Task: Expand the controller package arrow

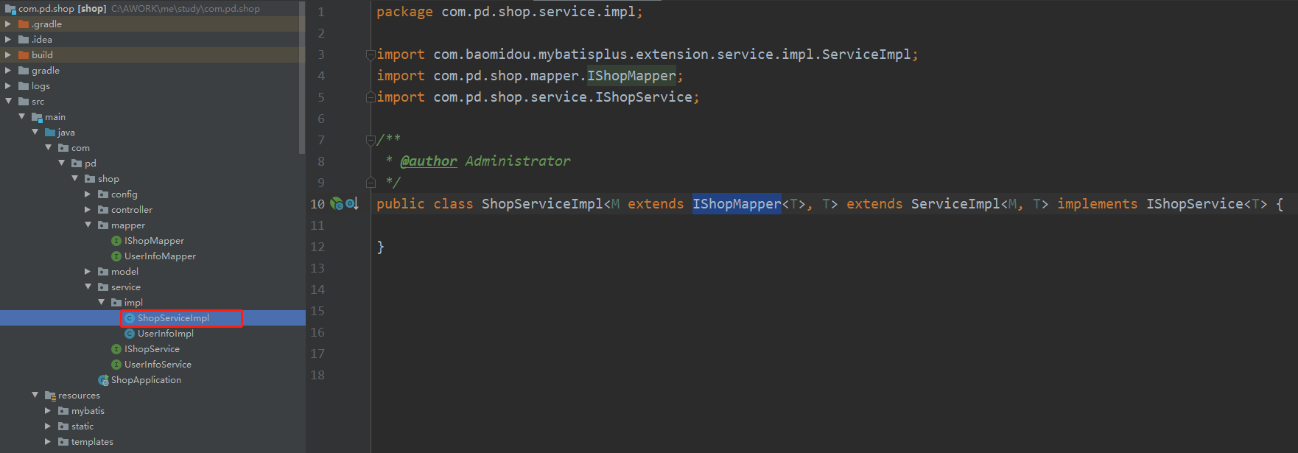Action: [88, 210]
